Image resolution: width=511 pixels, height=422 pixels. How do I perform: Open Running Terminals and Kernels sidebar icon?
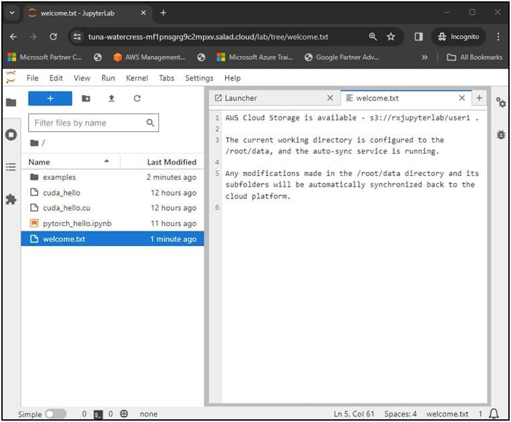coord(11,134)
